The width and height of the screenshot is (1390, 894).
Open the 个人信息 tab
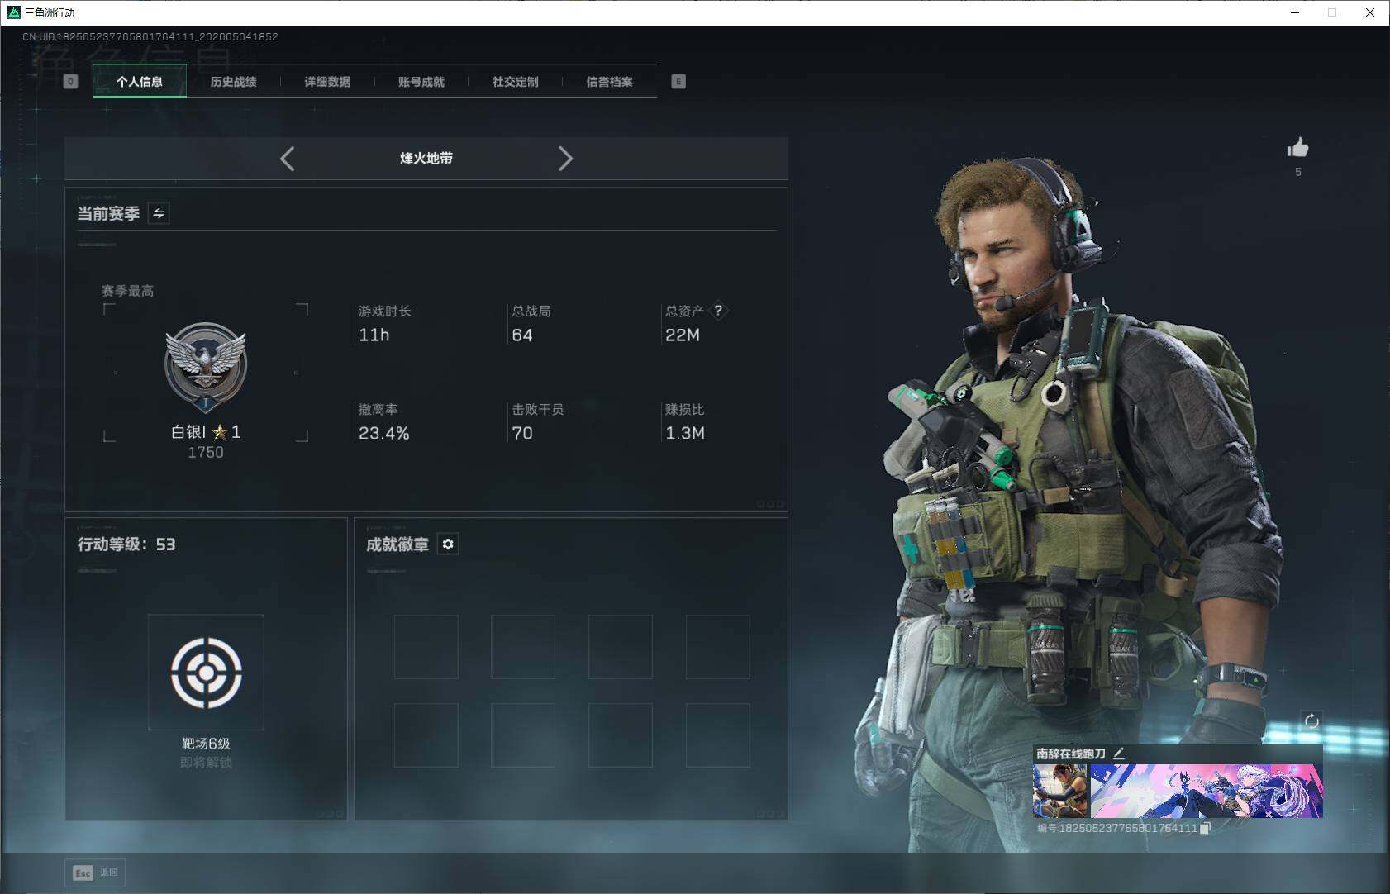[140, 81]
